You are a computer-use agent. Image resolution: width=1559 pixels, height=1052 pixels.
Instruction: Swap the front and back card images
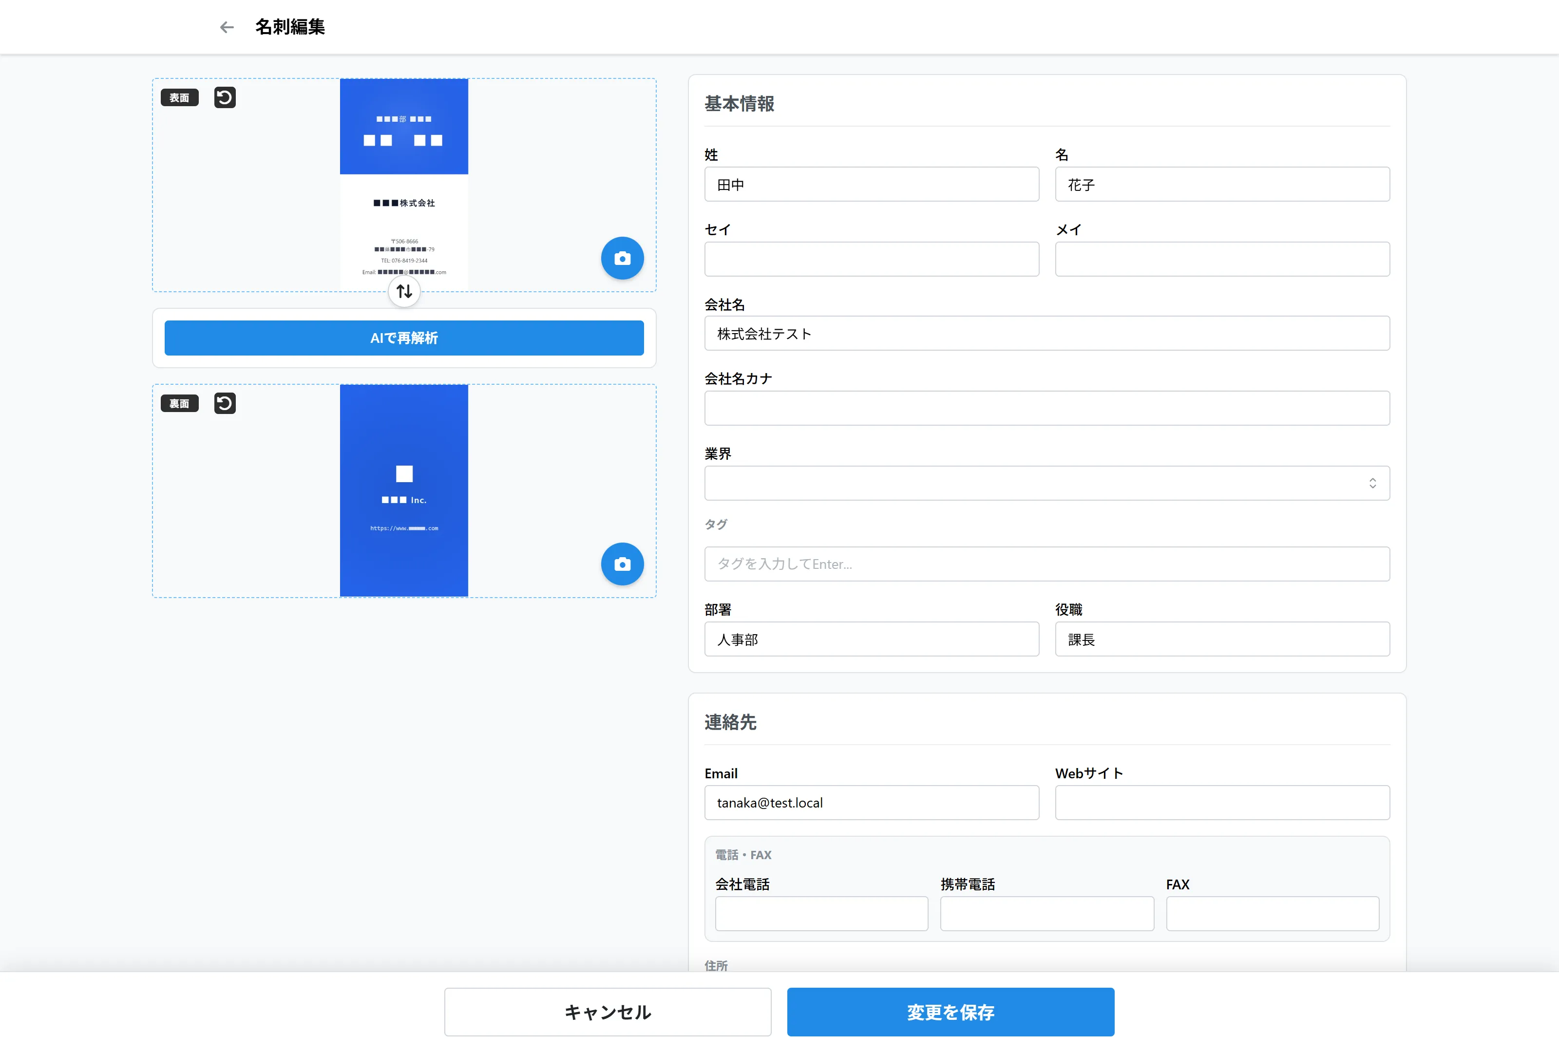tap(404, 291)
